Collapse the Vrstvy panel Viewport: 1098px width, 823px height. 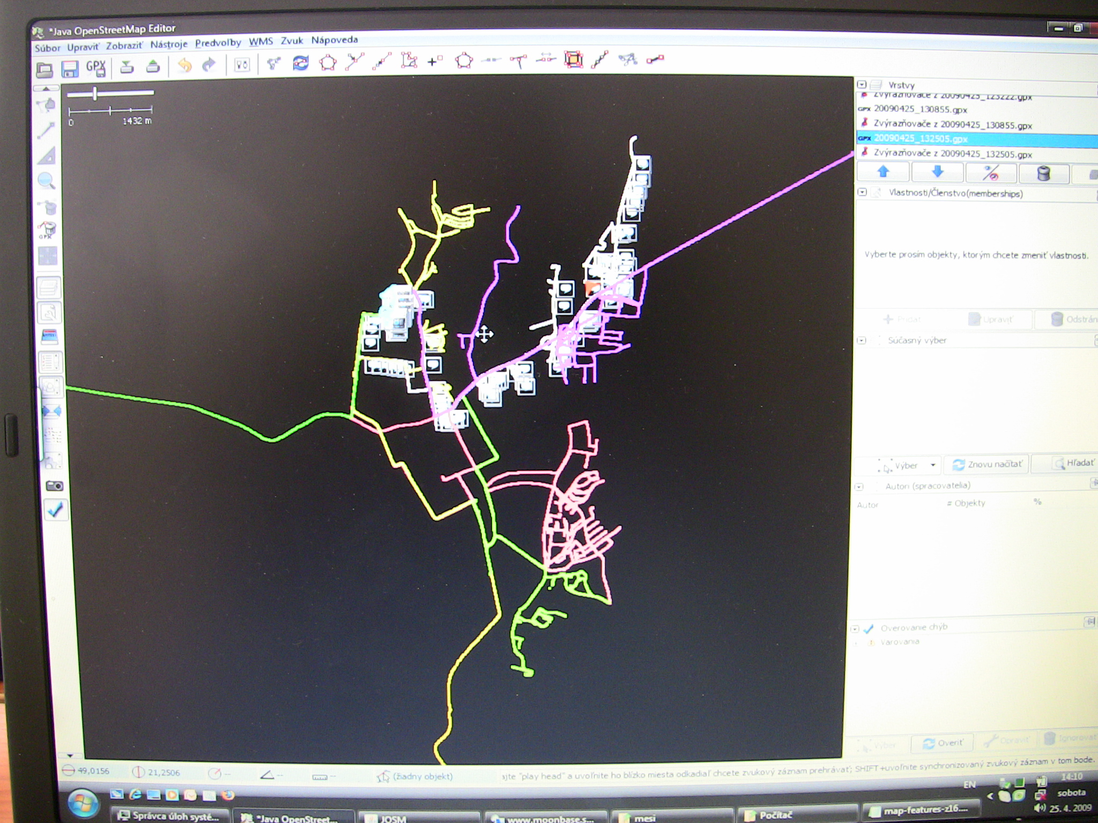tap(862, 85)
